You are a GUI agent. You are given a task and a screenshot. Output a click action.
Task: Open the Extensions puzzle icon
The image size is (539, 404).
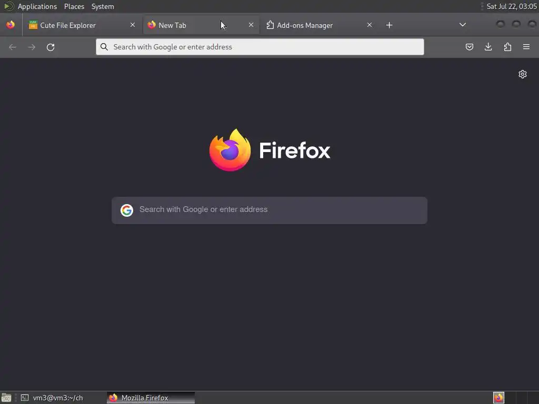(x=507, y=47)
